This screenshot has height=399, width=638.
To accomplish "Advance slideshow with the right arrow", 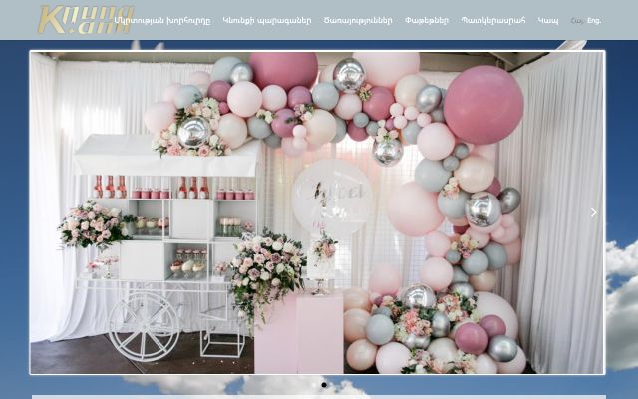I will tap(594, 212).
